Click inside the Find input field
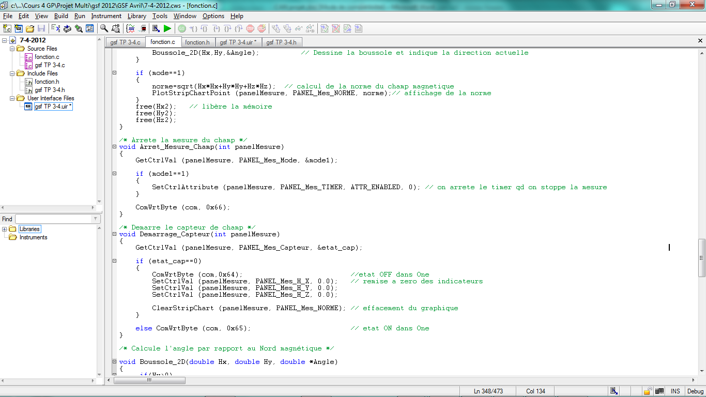Viewport: 706px width, 397px height. pyautogui.click(x=53, y=219)
